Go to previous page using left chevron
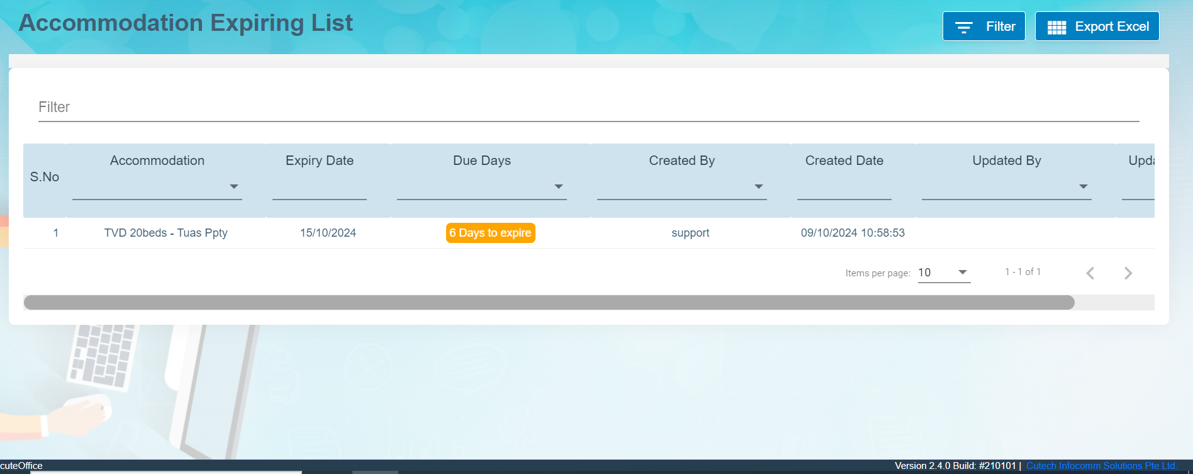 pyautogui.click(x=1090, y=273)
